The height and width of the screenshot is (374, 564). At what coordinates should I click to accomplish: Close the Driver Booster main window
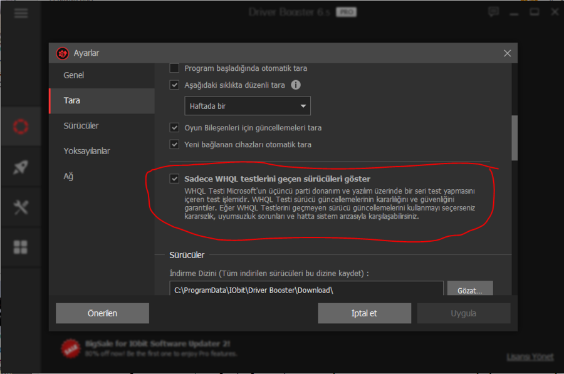(x=555, y=13)
